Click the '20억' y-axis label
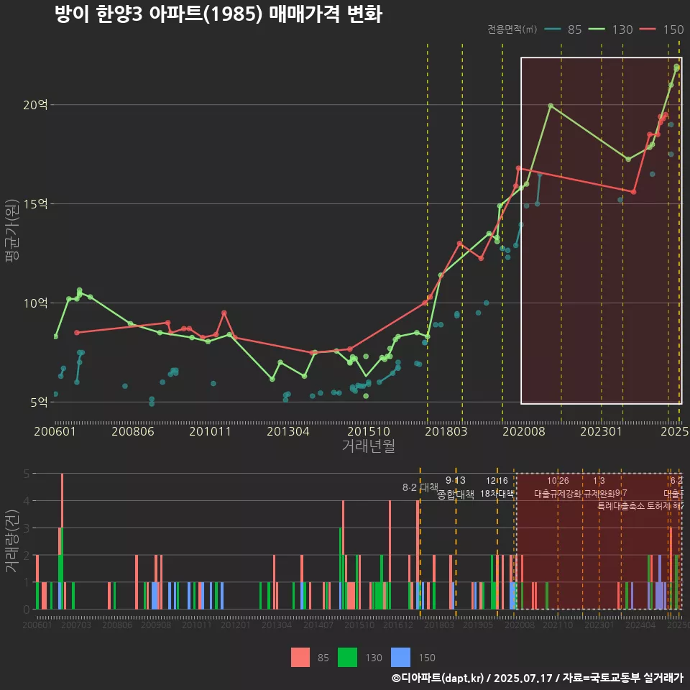This screenshot has width=690, height=690. coord(35,105)
